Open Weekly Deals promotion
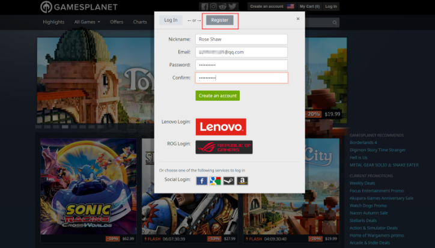 coord(362,183)
